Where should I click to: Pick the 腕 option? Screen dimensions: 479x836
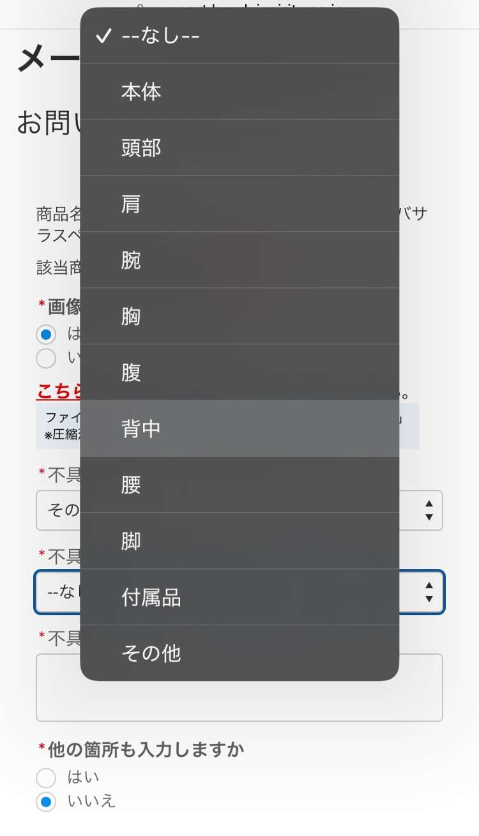coord(240,260)
